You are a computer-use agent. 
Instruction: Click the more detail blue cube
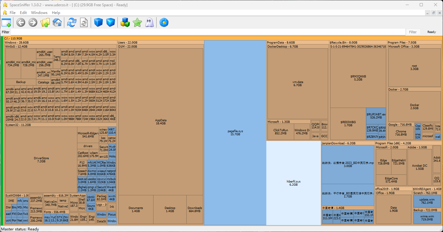click(111, 23)
